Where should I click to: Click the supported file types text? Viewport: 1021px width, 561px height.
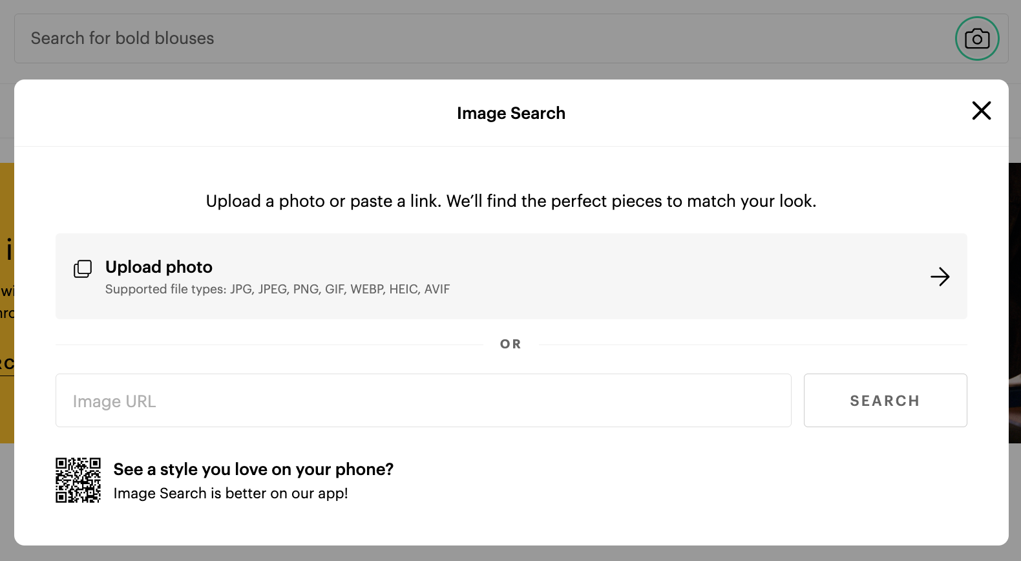(277, 290)
